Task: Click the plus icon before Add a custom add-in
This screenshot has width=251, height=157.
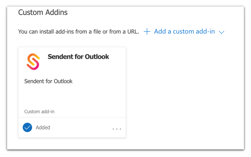Action: (147, 32)
